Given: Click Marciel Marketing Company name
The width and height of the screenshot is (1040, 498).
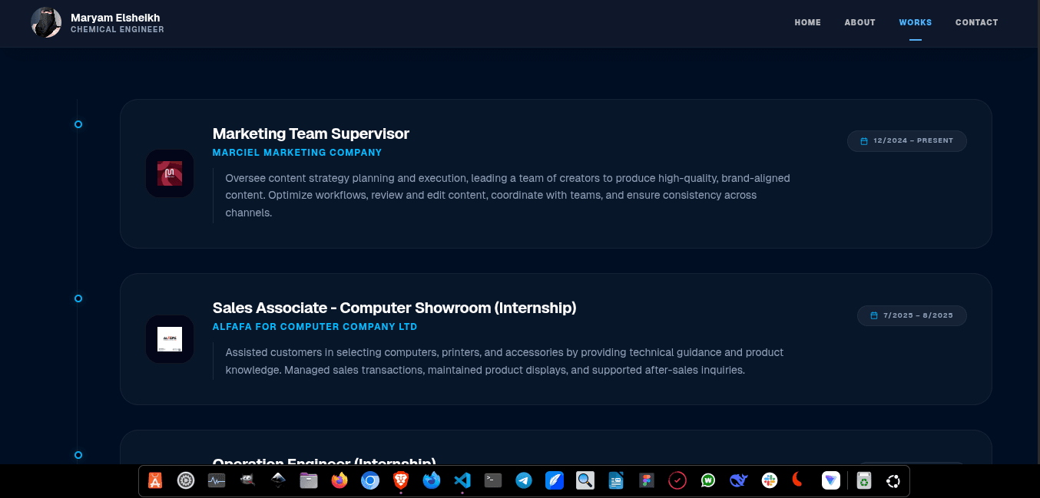Looking at the screenshot, I should point(297,153).
